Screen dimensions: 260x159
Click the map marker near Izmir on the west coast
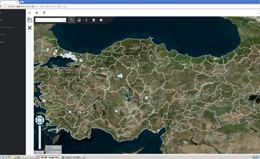[44, 100]
